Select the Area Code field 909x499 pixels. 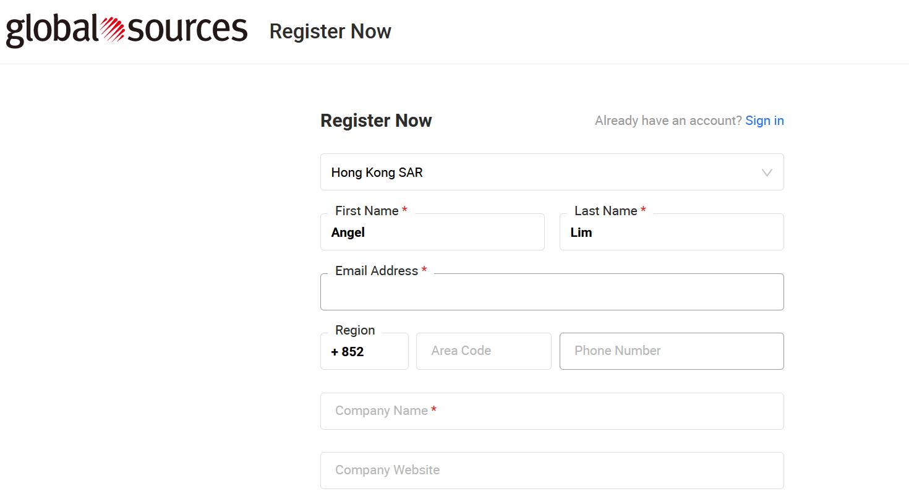pos(484,351)
